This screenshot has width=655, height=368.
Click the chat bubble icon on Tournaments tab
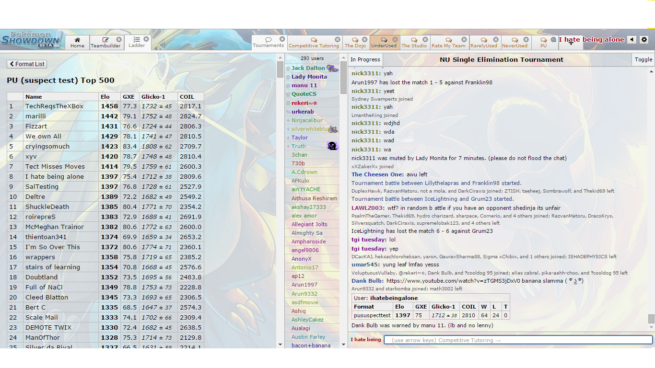268,38
